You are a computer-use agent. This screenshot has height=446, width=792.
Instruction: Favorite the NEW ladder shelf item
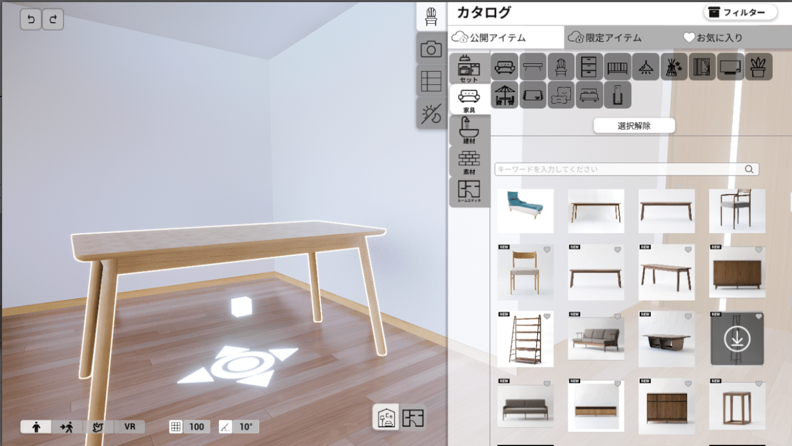(x=547, y=317)
